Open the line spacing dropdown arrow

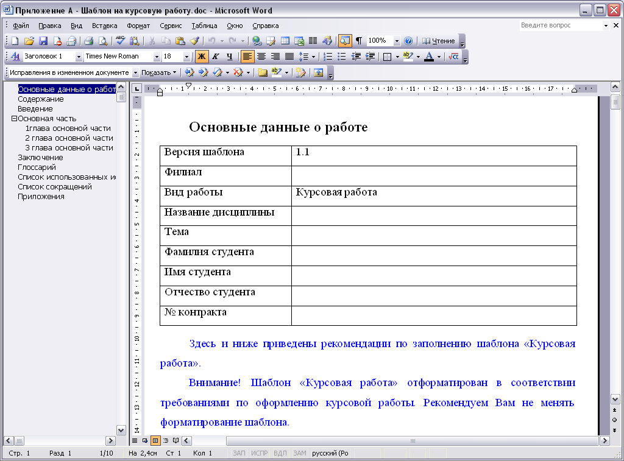click(314, 57)
